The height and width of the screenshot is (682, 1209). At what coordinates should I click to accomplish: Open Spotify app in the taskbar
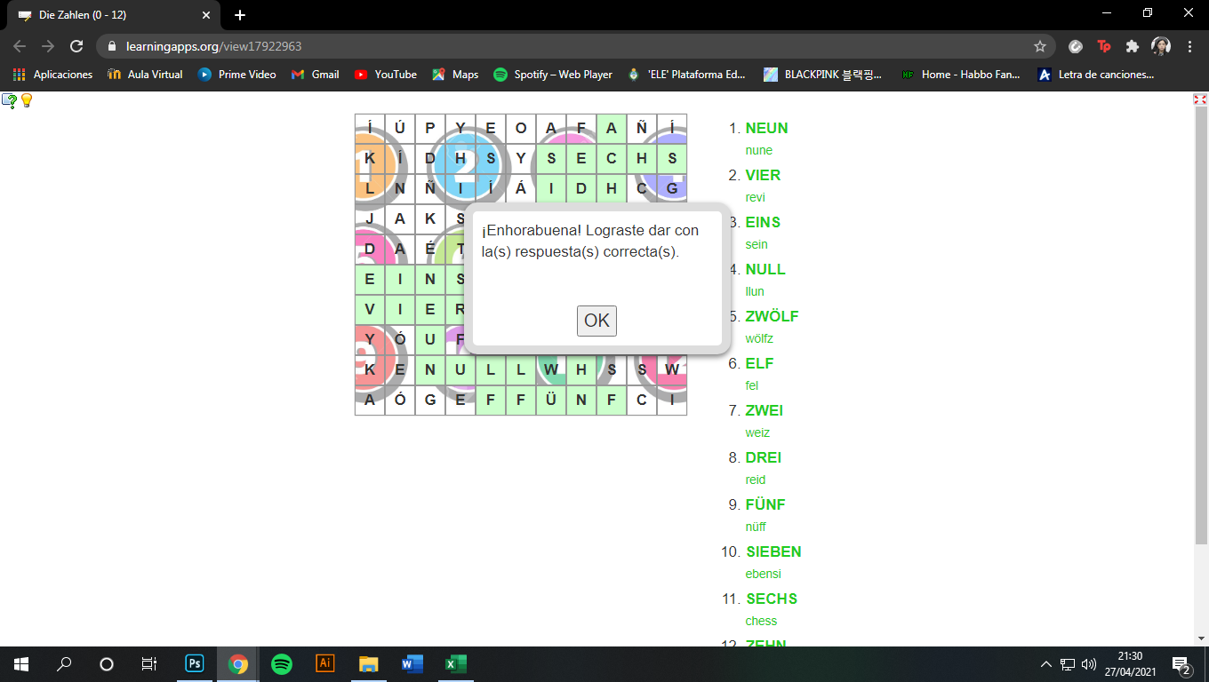tap(281, 663)
